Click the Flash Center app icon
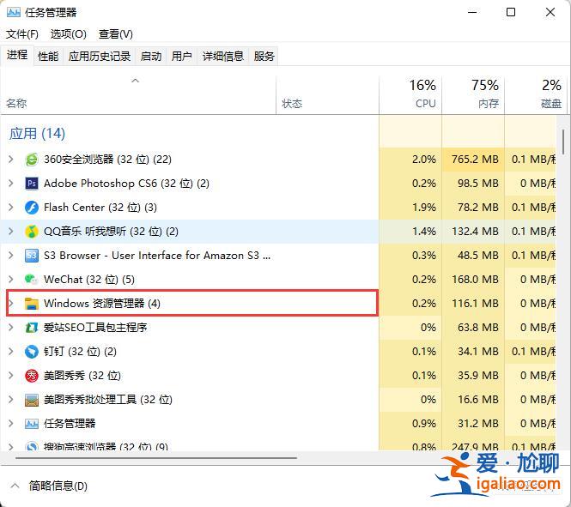Image resolution: width=571 pixels, height=507 pixels. (32, 208)
